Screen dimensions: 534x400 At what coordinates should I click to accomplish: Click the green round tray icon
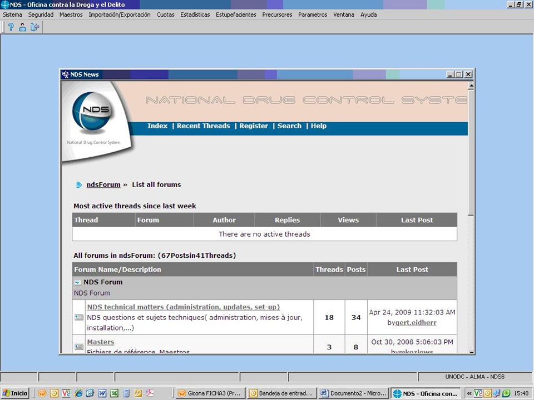tap(506, 393)
